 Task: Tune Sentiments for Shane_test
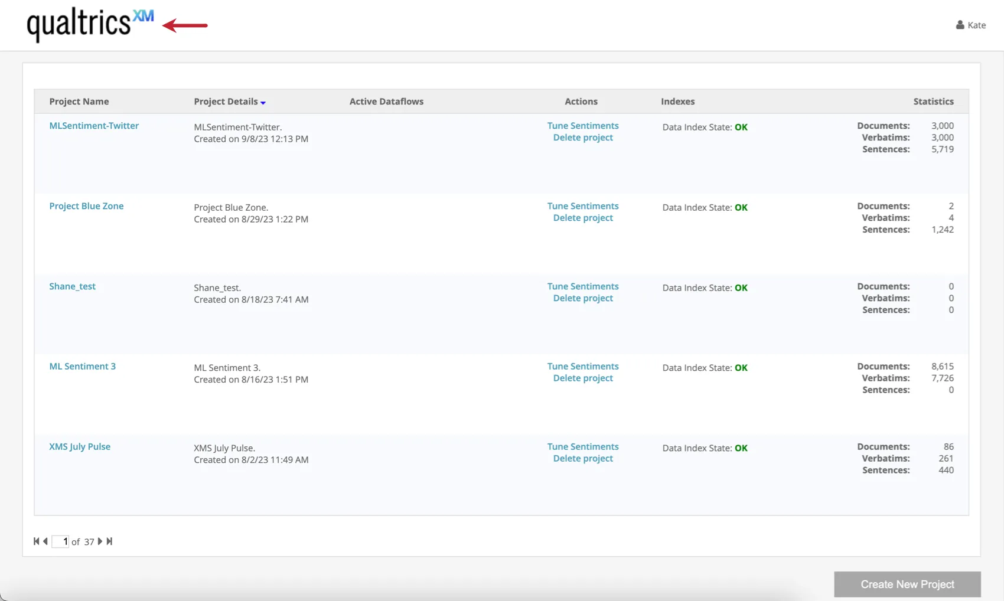click(x=583, y=286)
